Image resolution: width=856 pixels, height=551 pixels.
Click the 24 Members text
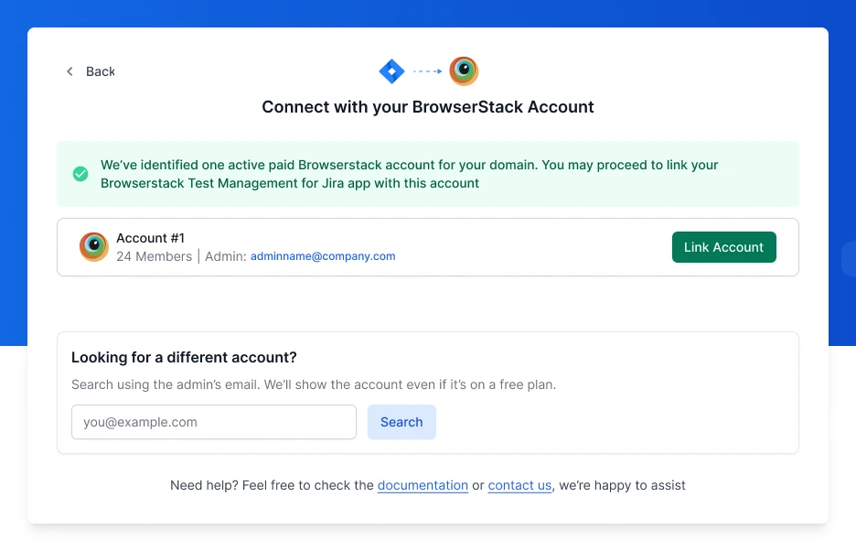pyautogui.click(x=154, y=256)
